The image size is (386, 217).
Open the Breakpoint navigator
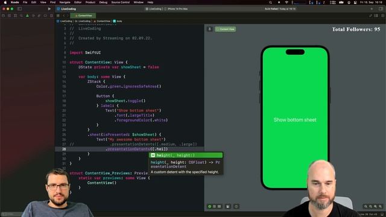click(45, 16)
